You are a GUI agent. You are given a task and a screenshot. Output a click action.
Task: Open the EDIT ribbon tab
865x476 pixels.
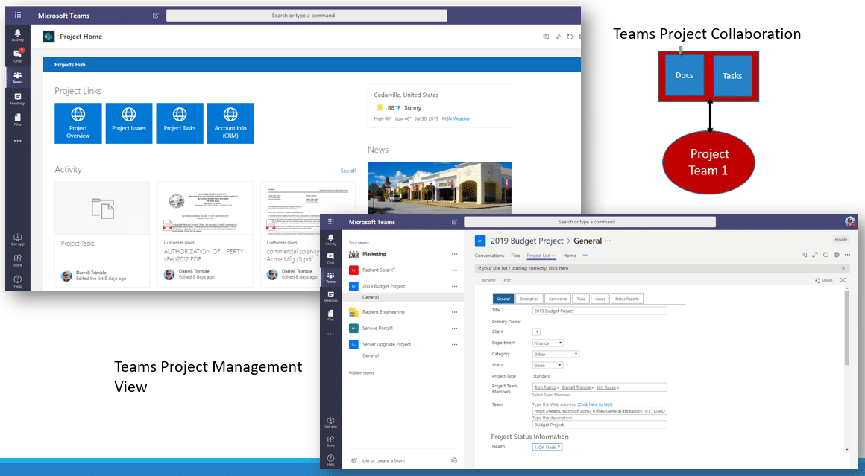tap(507, 280)
